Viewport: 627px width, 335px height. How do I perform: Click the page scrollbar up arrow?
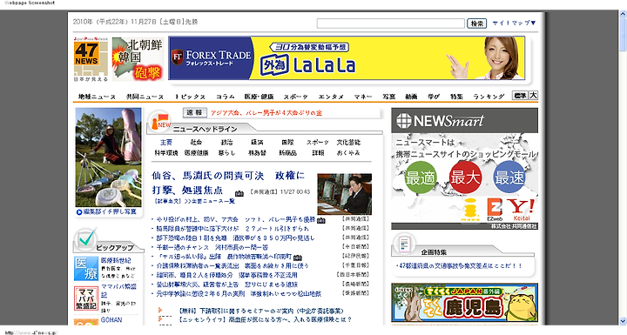point(623,14)
